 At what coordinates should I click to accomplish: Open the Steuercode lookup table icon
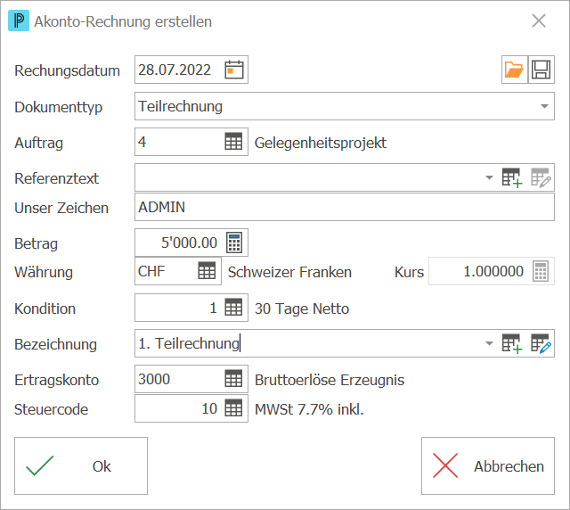point(233,408)
